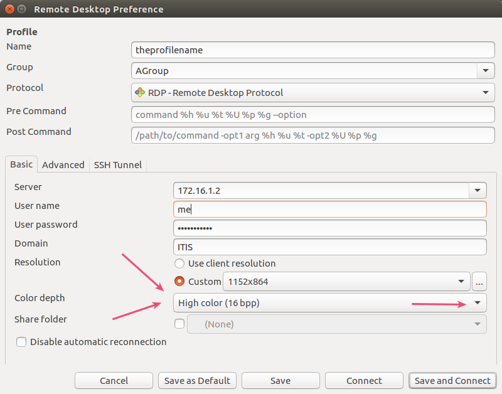Click the Save and Connect button
502x394 pixels.
[x=452, y=381]
